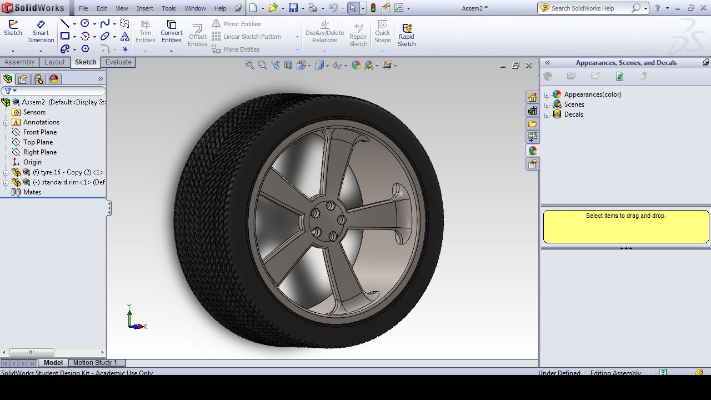Click the Print icon in the top toolbar
Screen dimensions: 711x400
point(313,8)
